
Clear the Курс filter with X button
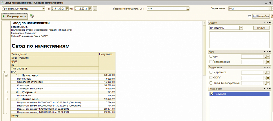(x=268, y=57)
